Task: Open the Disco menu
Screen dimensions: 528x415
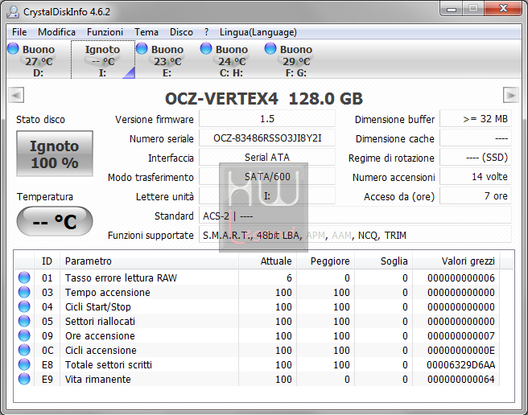Action: [x=181, y=32]
